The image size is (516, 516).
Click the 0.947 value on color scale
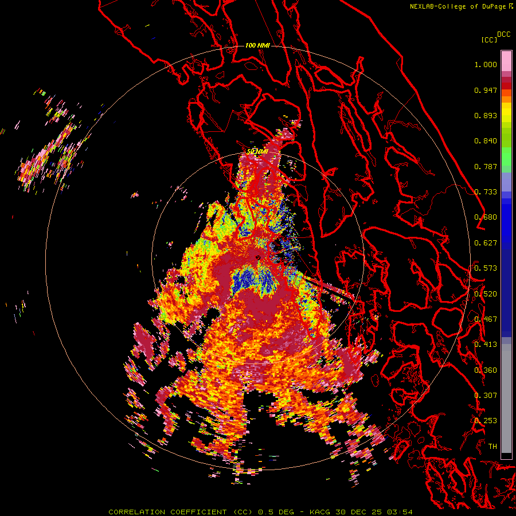[x=486, y=90]
